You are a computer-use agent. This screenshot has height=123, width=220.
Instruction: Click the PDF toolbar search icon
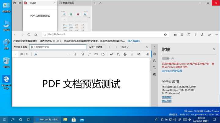point(36,54)
